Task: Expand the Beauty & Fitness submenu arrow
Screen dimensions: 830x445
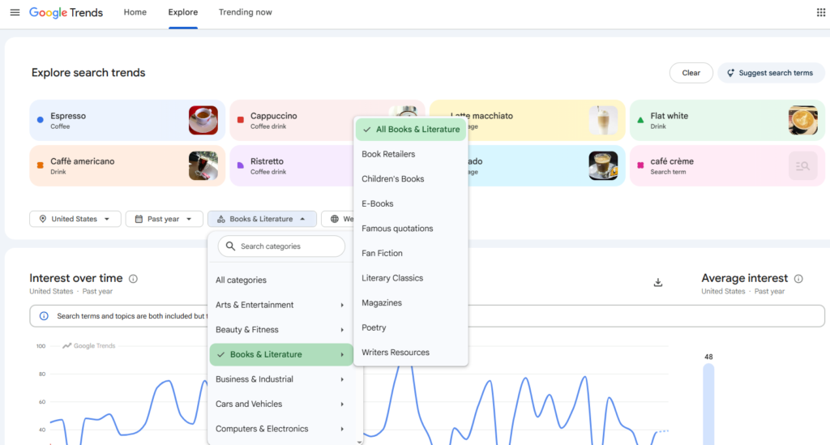Action: (342, 330)
